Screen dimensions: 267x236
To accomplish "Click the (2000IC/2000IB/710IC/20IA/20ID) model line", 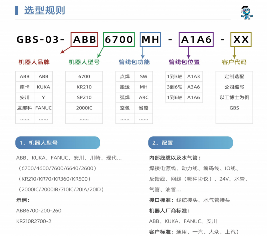I will (61, 190).
